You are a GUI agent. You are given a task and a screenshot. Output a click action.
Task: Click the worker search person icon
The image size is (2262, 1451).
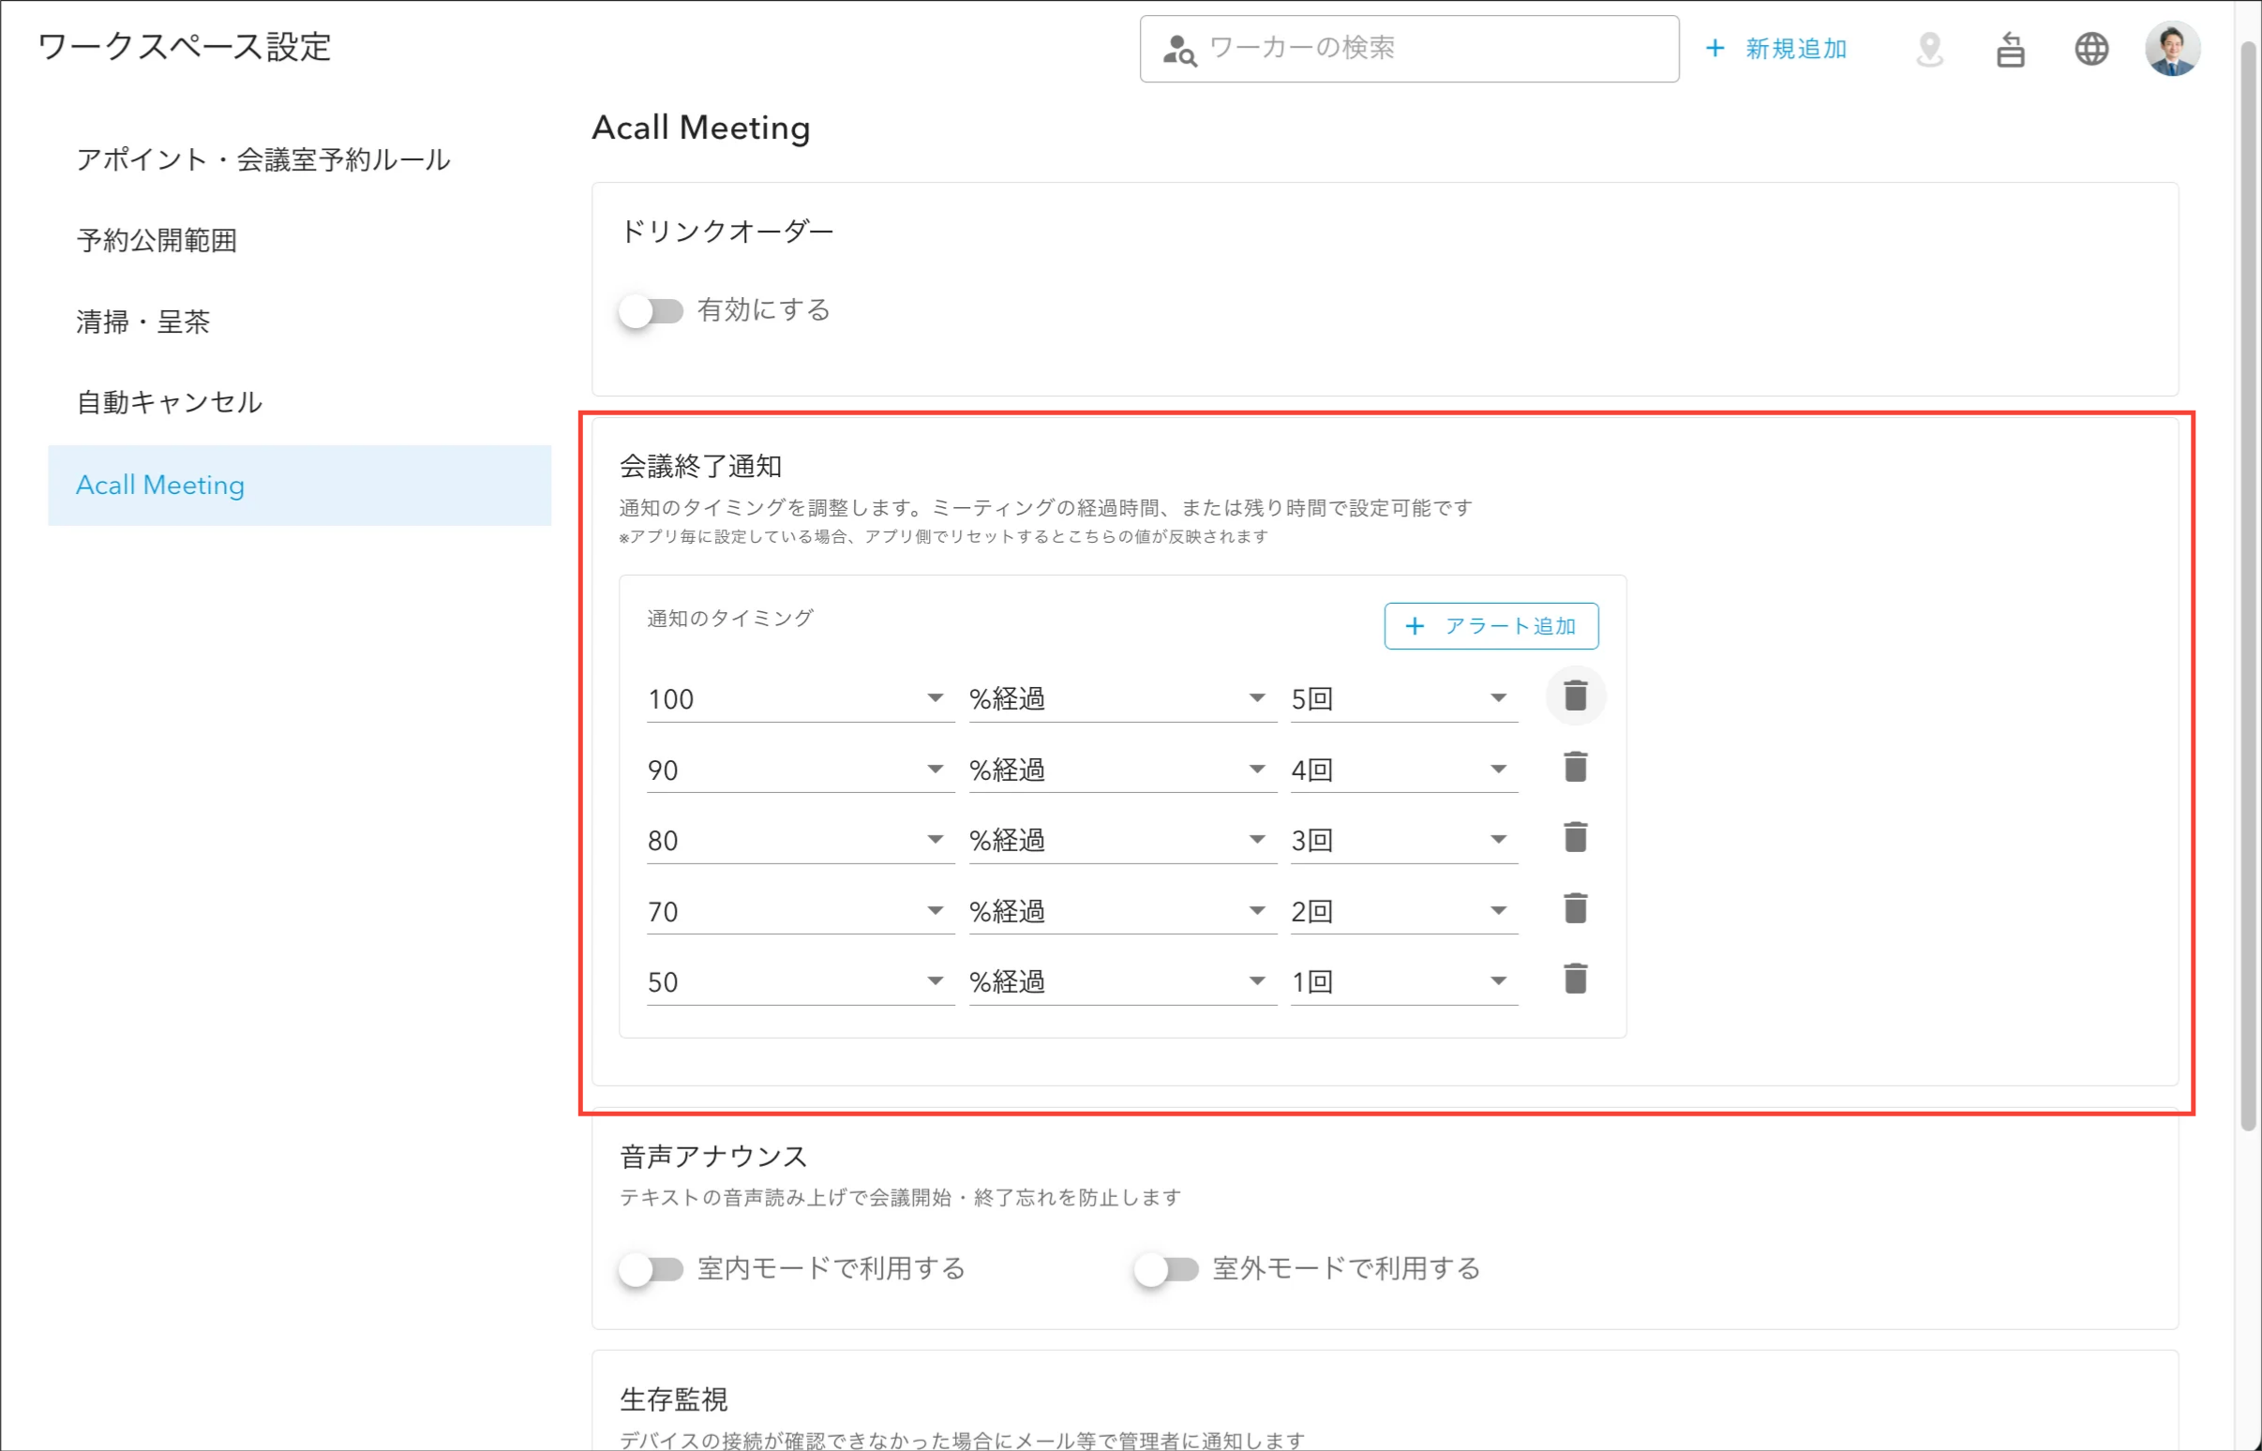1178,50
